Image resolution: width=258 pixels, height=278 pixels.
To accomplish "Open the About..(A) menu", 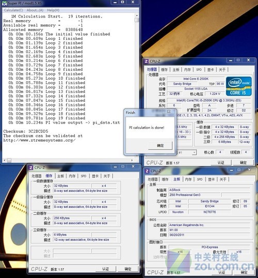I will 35,10.
